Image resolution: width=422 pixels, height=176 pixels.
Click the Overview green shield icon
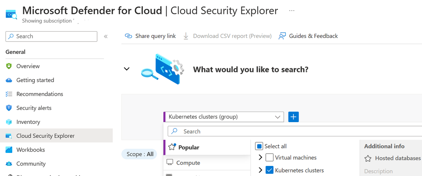(x=9, y=66)
